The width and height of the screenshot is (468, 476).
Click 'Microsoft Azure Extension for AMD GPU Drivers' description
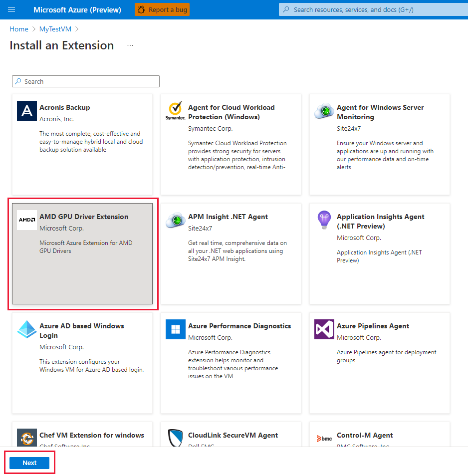86,247
